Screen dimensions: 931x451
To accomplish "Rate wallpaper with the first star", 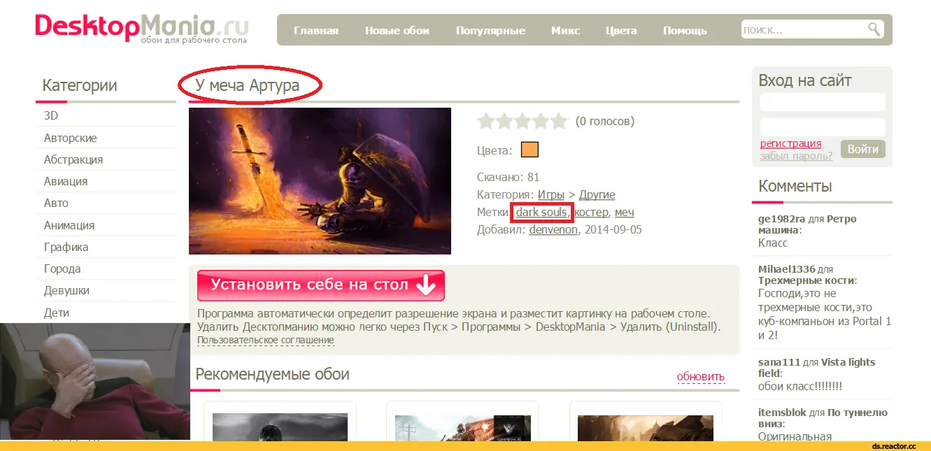I will [486, 122].
